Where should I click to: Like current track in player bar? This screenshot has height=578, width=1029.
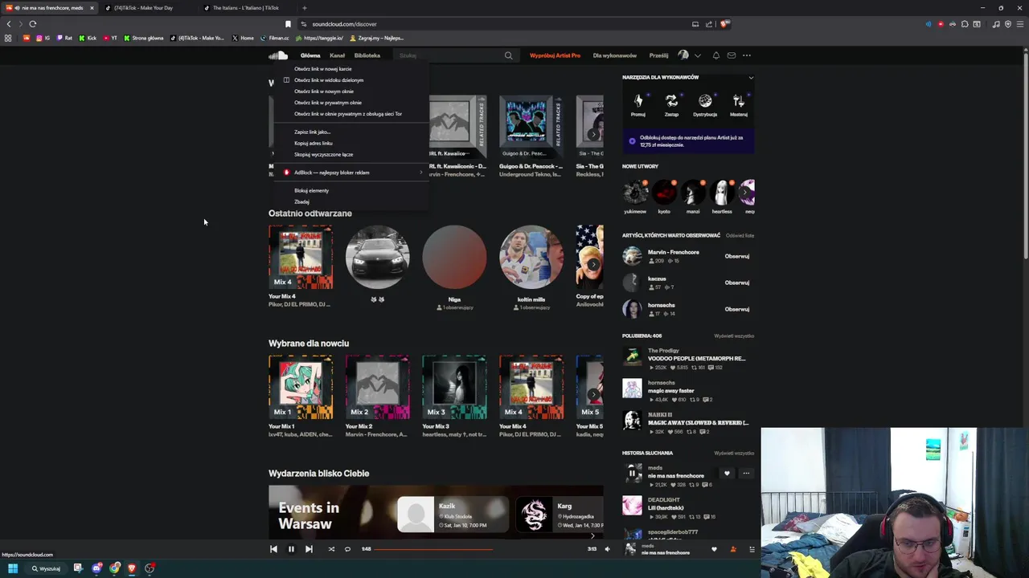(x=714, y=549)
